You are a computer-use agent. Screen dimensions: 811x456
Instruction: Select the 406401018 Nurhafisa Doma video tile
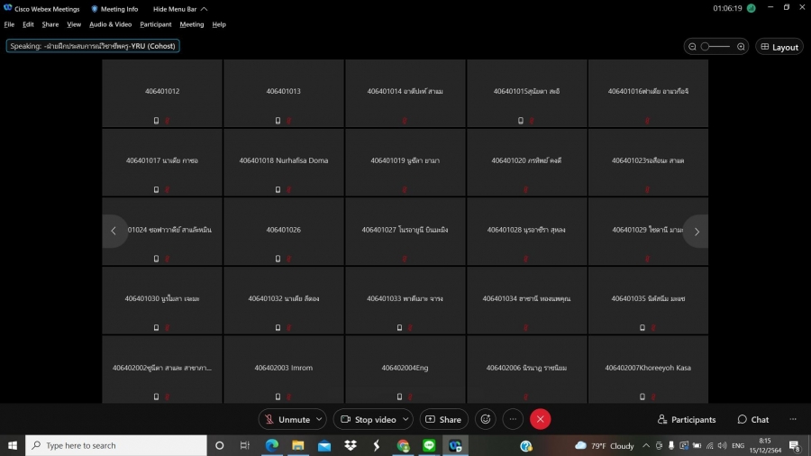284,162
